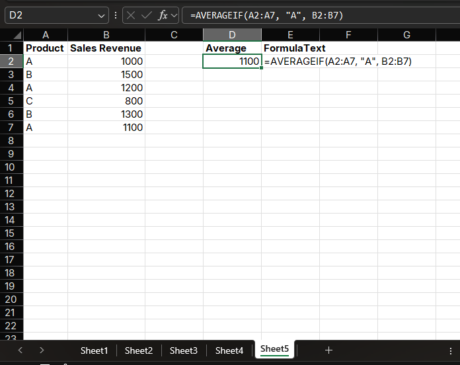Expand the fx function dropdown arrow
460x365 pixels.
[174, 15]
